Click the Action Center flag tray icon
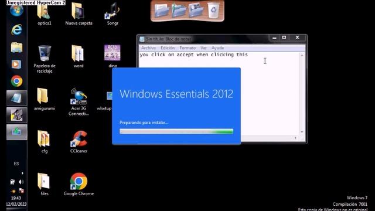 click(x=21, y=190)
